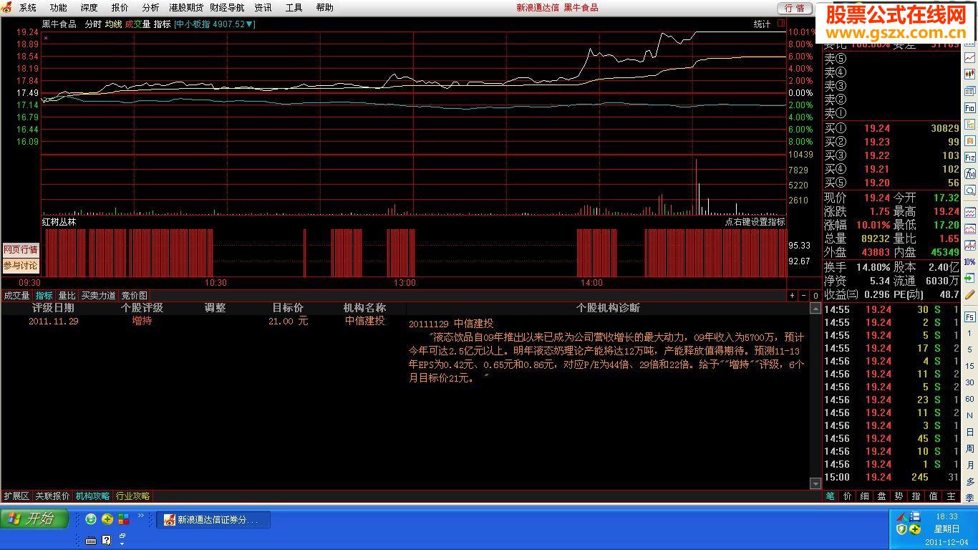Click the 统计 button above chart
The height and width of the screenshot is (550, 978).
pyautogui.click(x=762, y=24)
